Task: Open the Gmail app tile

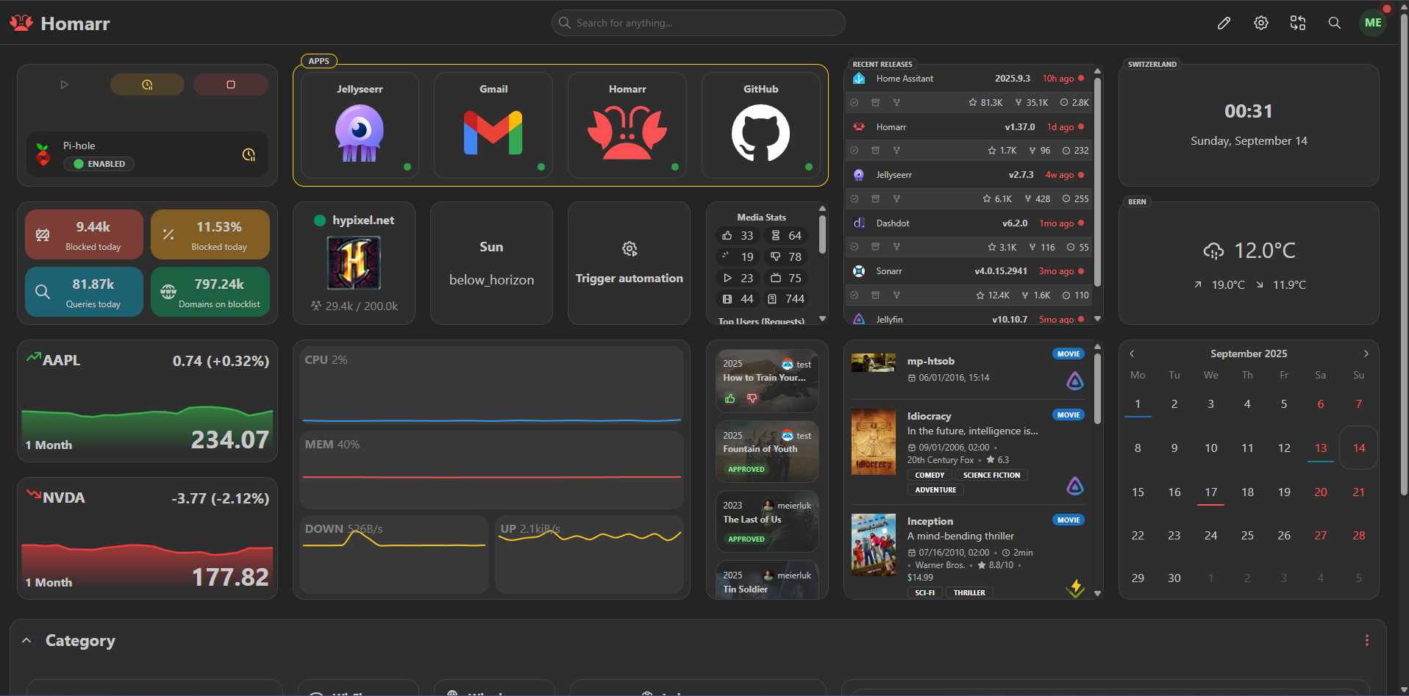Action: tap(493, 125)
